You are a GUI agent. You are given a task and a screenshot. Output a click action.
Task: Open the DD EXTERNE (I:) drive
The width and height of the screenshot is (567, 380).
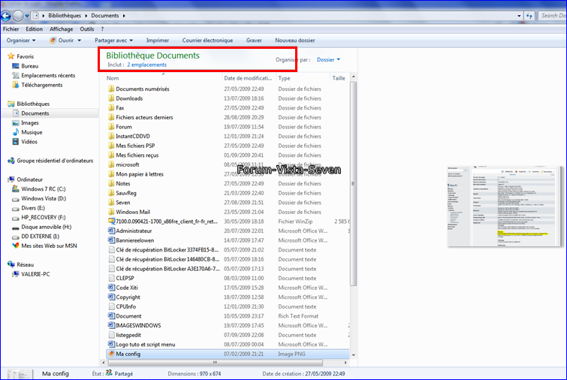(40, 237)
